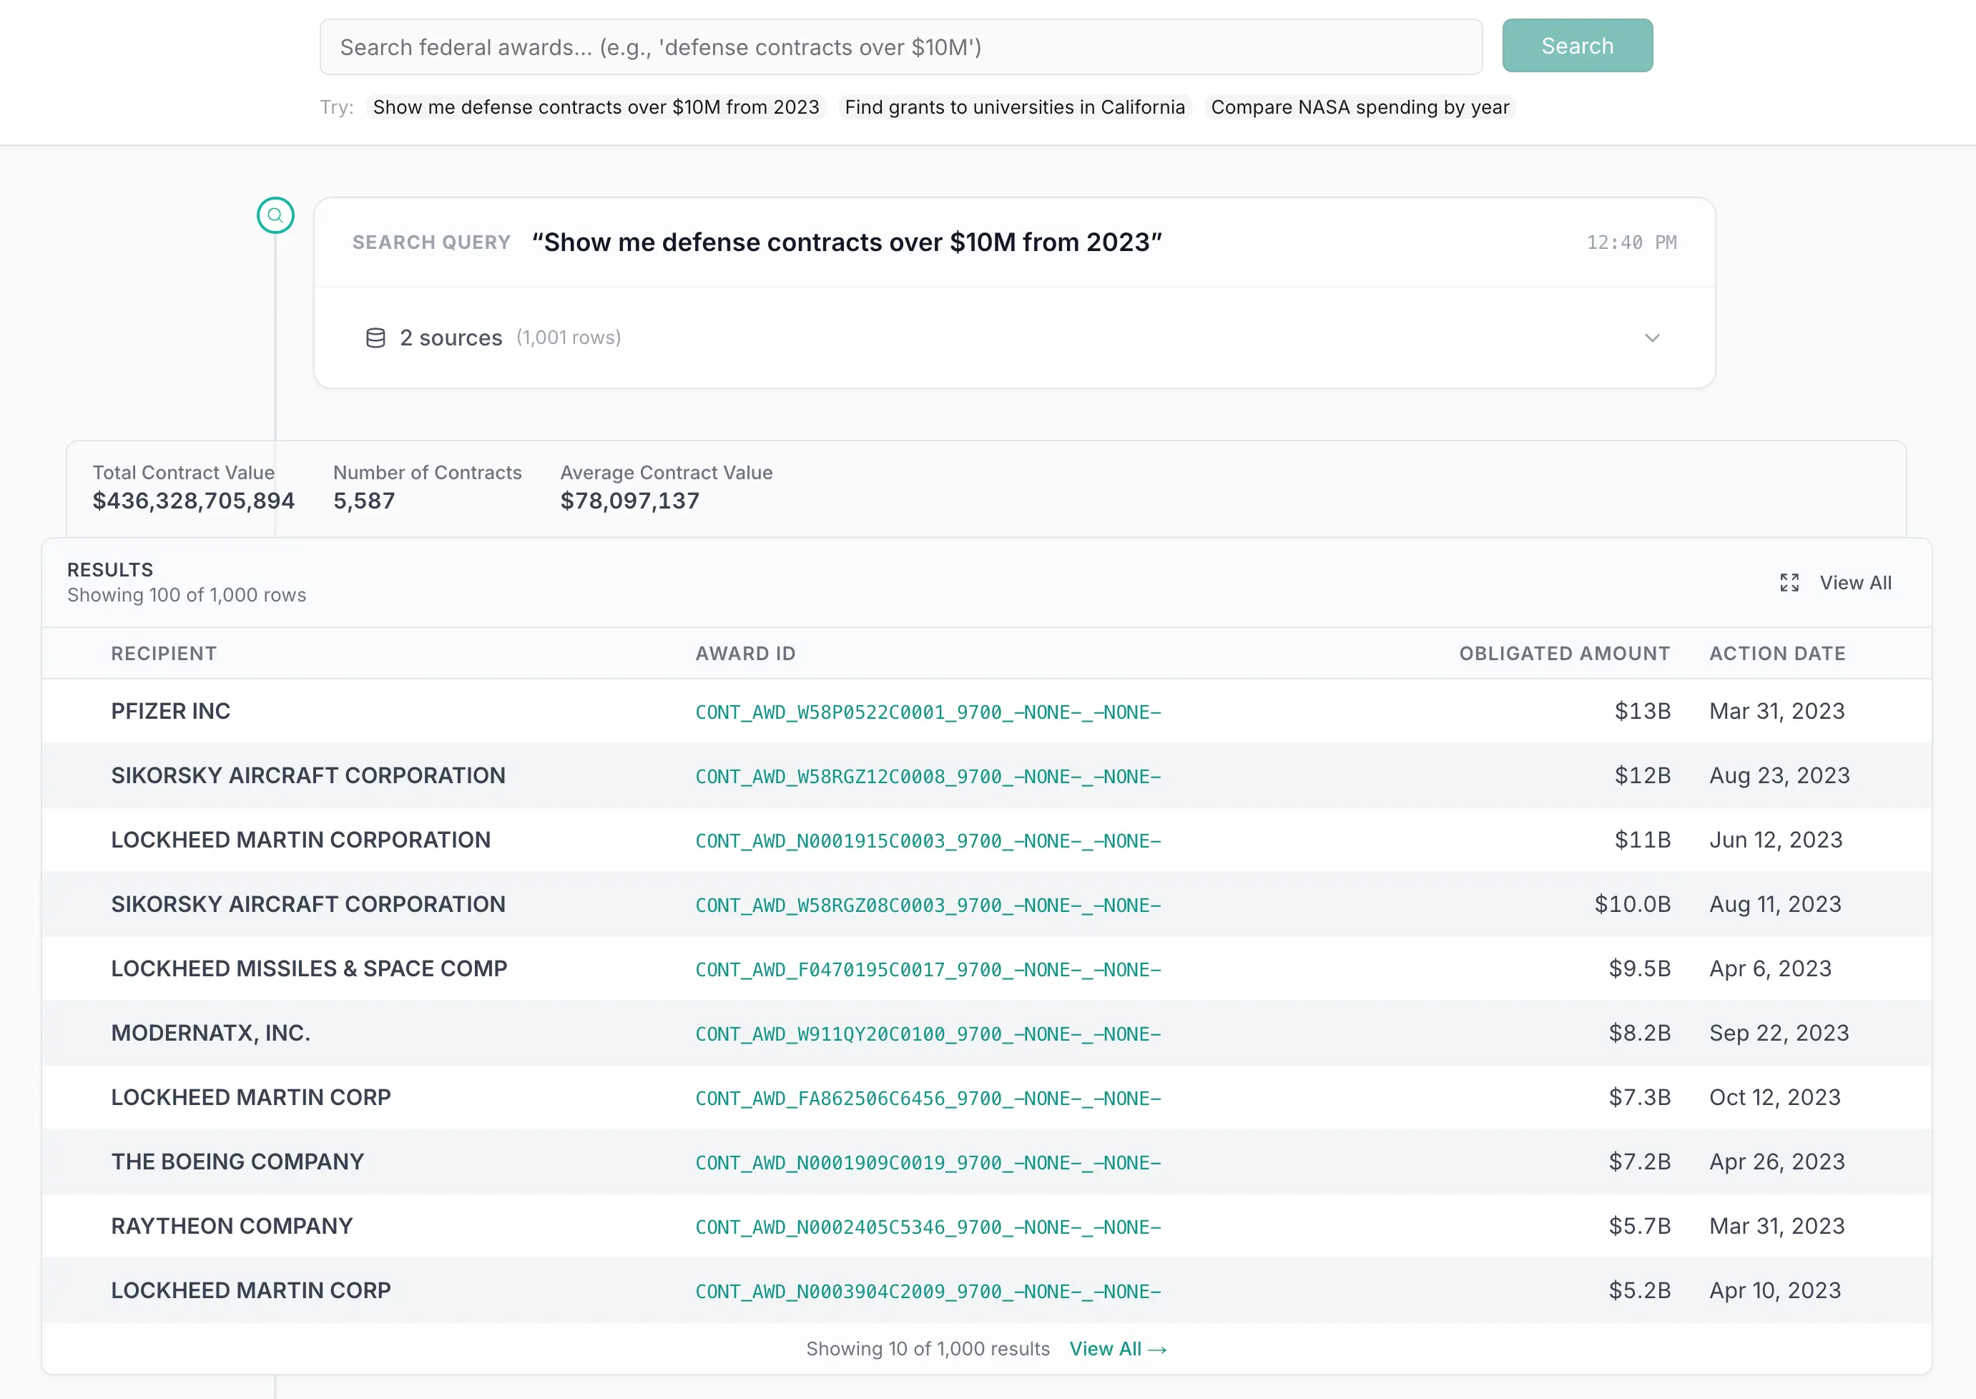1976x1399 pixels.
Task: Click the sources data icon in the query card
Action: pos(375,338)
